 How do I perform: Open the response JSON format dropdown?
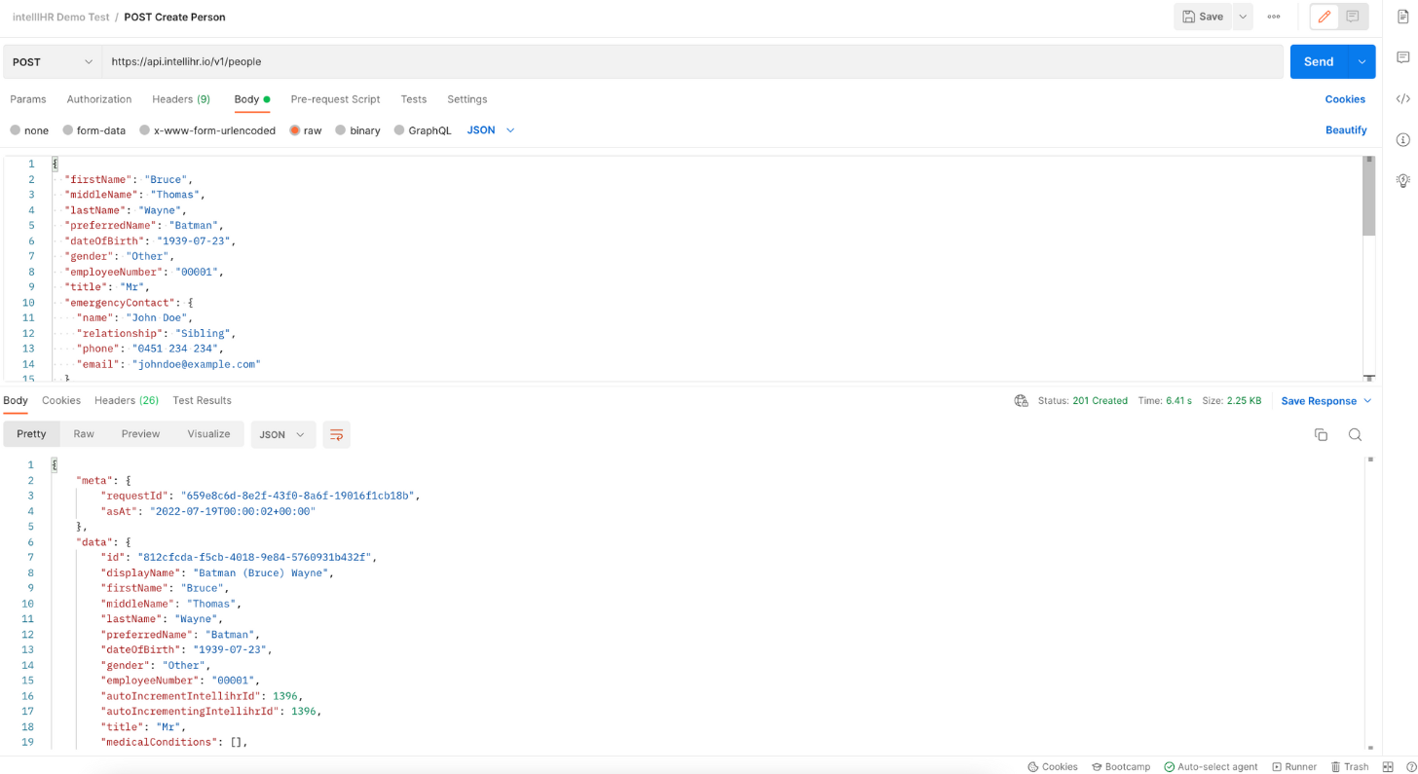[282, 434]
